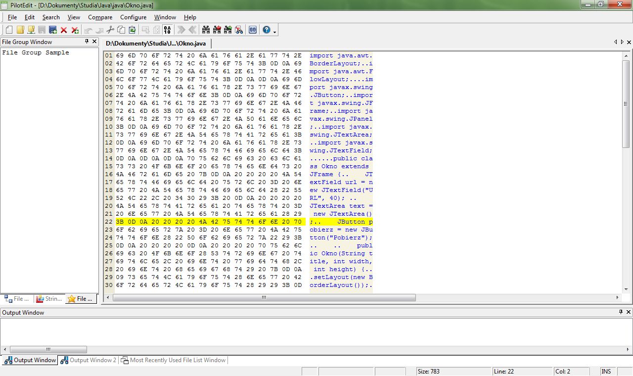This screenshot has height=376, width=633.
Task: Switch to the File tab in left panel
Action: (x=17, y=298)
